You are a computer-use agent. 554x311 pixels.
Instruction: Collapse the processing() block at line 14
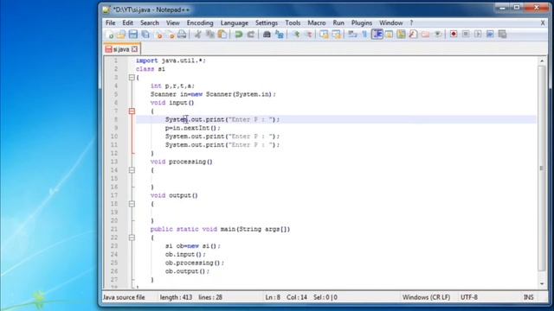click(x=132, y=170)
